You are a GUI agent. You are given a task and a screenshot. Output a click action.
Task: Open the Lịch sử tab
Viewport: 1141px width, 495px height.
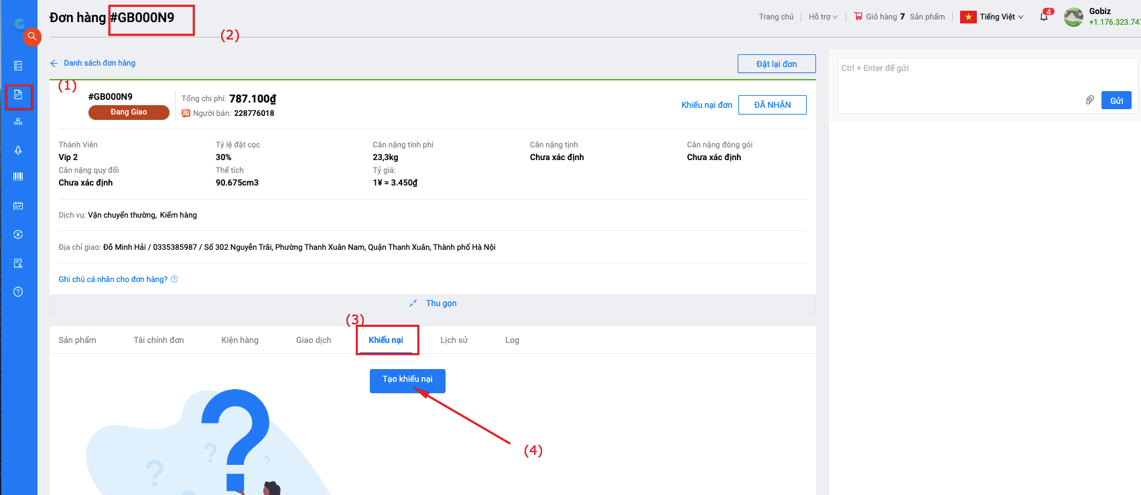[x=454, y=340]
